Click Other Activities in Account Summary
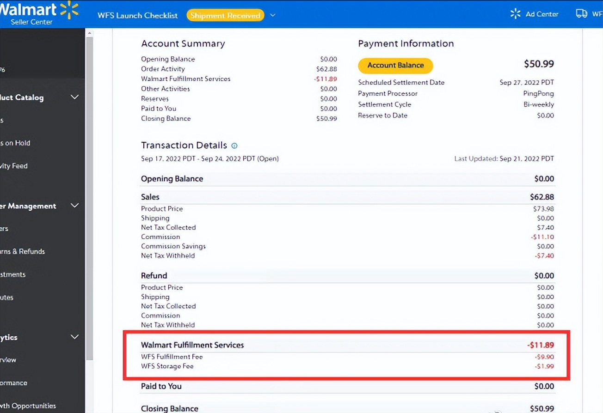The image size is (603, 413). [x=166, y=89]
